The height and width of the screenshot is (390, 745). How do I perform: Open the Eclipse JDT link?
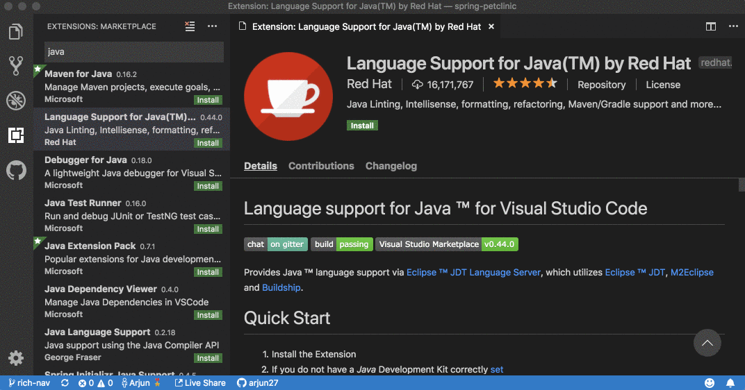635,272
